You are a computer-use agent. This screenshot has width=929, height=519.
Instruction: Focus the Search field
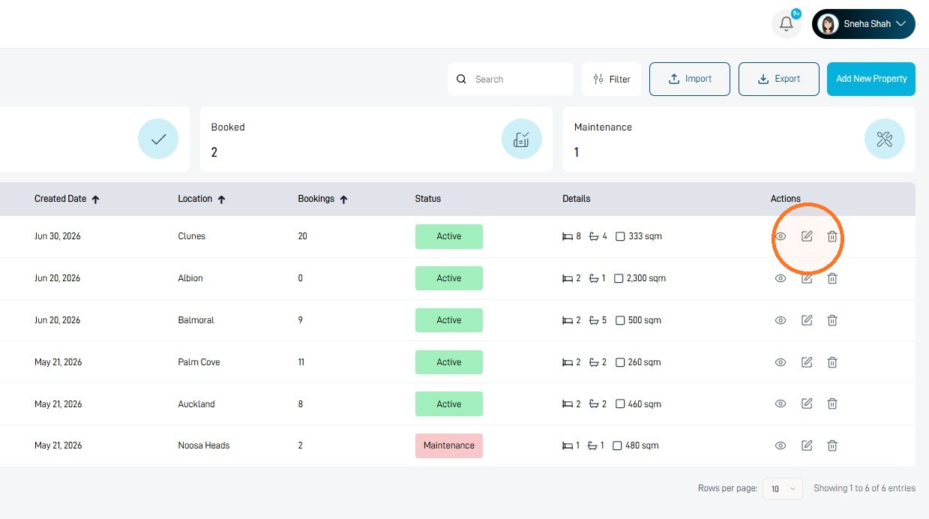511,79
